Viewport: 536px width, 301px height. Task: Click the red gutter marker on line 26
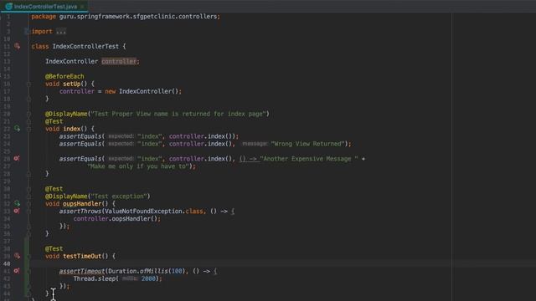point(17,159)
